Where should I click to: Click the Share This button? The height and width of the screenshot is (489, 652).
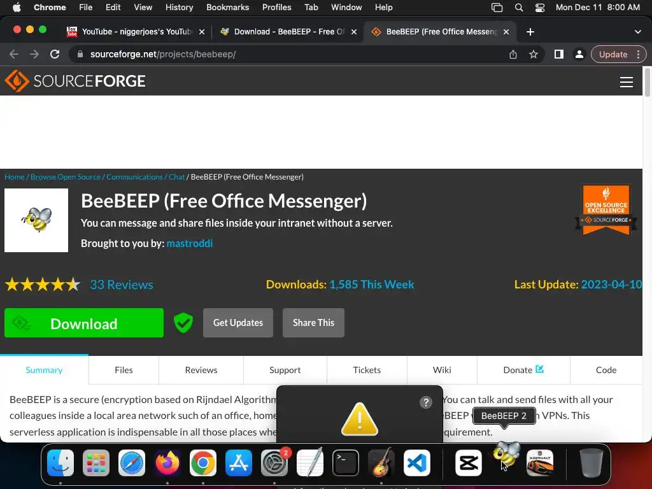tap(313, 323)
